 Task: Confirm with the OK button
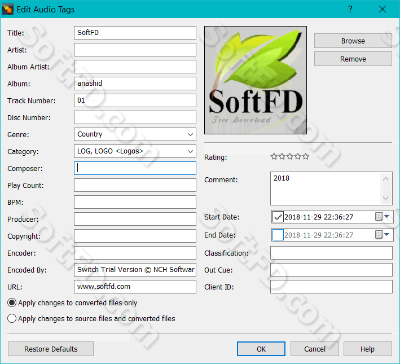[261, 349]
